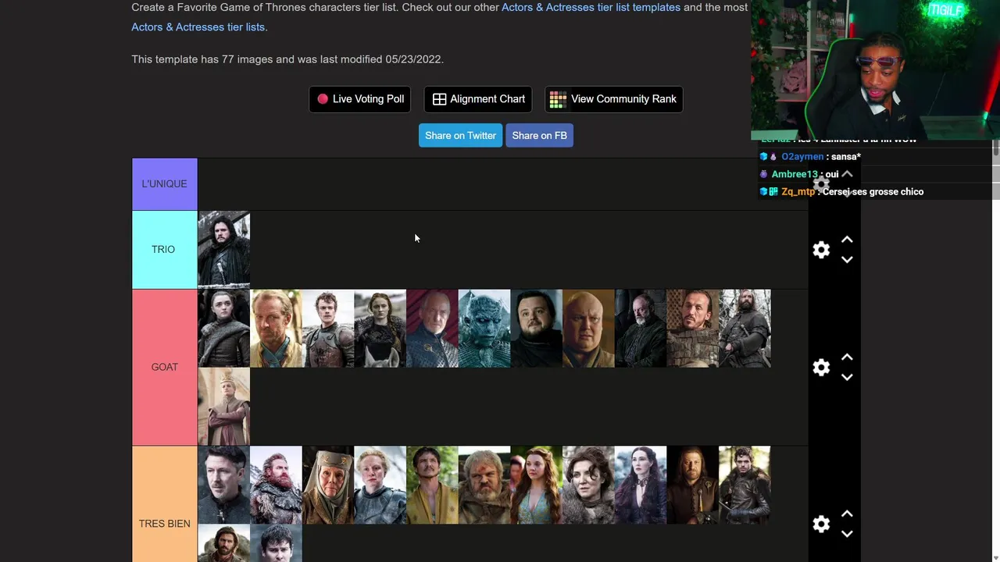This screenshot has height=562, width=1000.
Task: Select Ned Stark image in TRES BIEN
Action: point(692,485)
